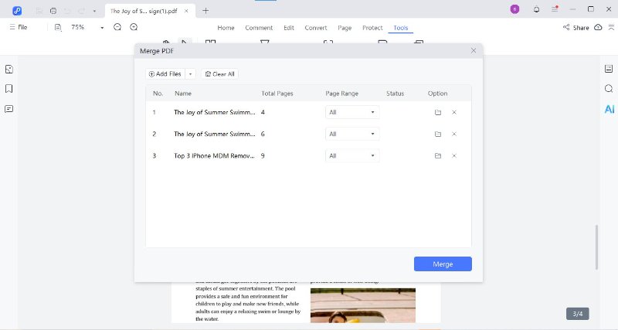Remove file 2 with its X icon
This screenshot has width=618, height=330.
click(x=454, y=134)
